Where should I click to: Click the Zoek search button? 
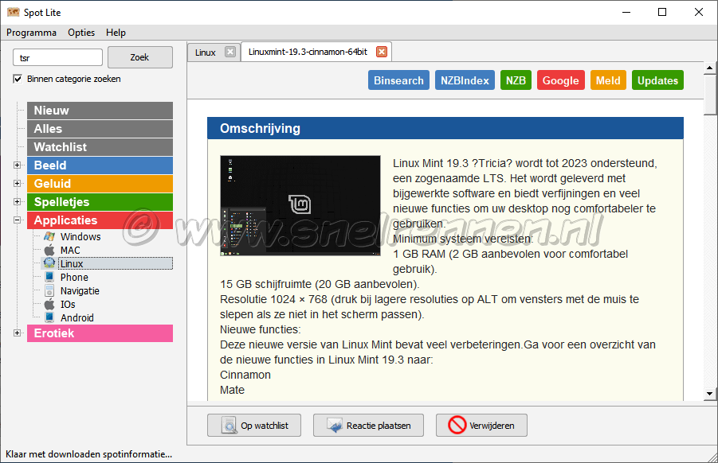(x=140, y=57)
